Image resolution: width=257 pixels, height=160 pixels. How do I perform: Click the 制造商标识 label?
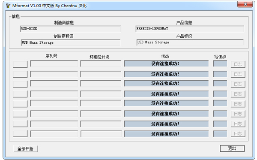pyautogui.click(x=63, y=36)
